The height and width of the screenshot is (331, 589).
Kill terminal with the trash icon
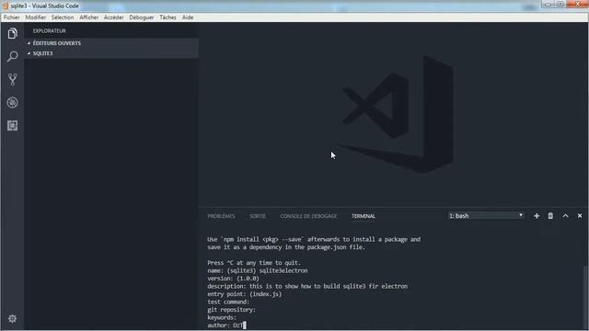click(x=550, y=216)
